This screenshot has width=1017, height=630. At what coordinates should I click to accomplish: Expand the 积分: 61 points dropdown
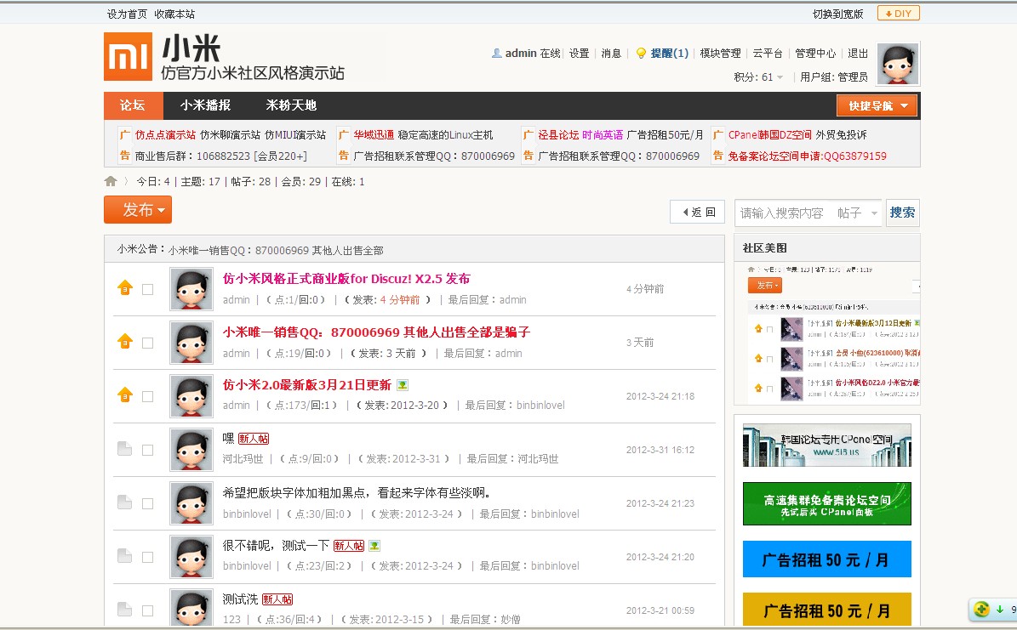pyautogui.click(x=758, y=77)
